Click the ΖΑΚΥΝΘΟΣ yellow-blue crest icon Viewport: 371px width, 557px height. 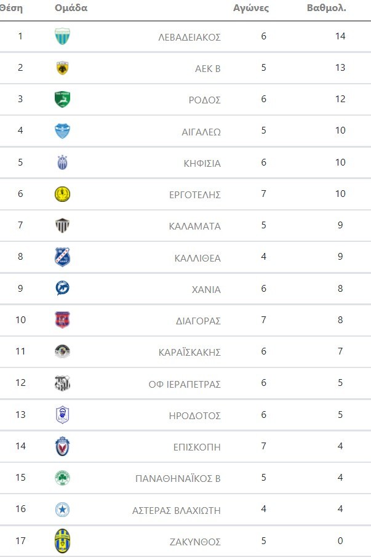62,542
